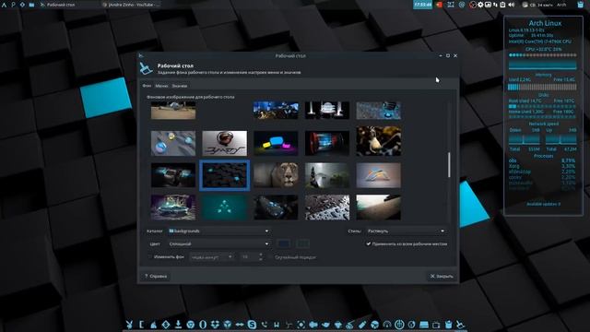
Task: Open Opera browser from the dock
Action: tap(203, 325)
